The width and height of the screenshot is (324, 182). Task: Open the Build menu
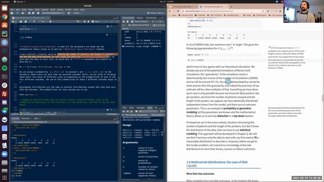53,10
